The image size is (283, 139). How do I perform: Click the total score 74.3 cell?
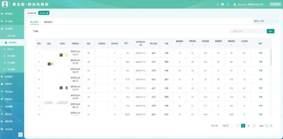tap(127, 97)
